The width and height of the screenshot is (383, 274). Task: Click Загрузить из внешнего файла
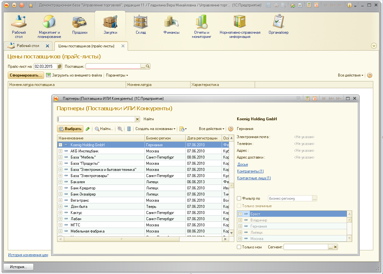coord(74,75)
